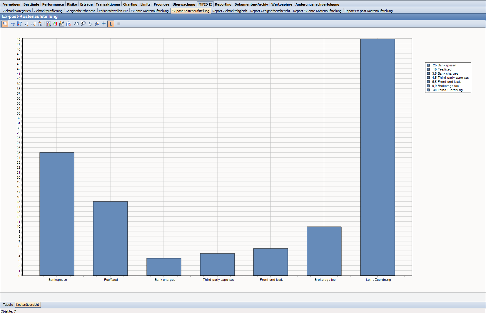The width and height of the screenshot is (486, 314).
Task: Click the keine Zuordnung bar in chart
Action: click(378, 157)
